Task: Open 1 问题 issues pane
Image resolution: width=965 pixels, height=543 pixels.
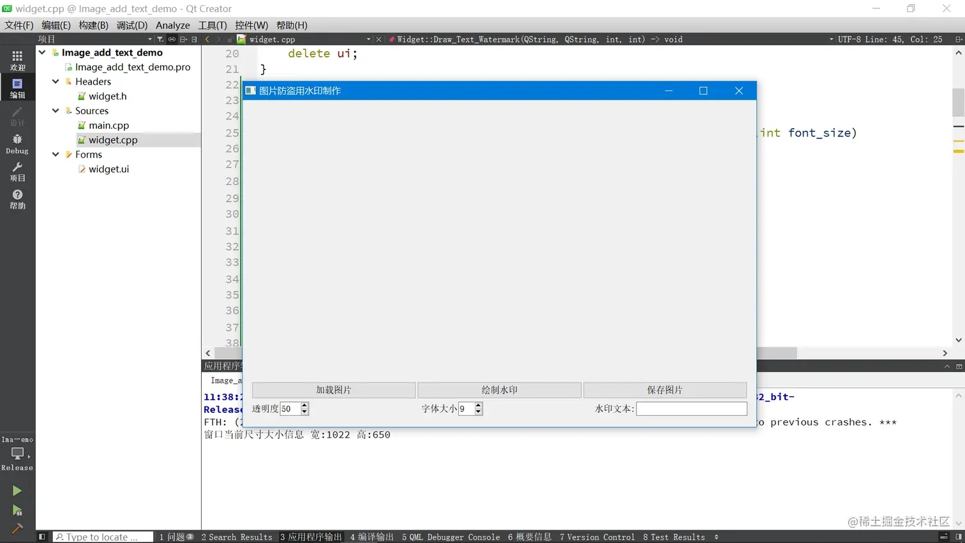Action: point(176,537)
